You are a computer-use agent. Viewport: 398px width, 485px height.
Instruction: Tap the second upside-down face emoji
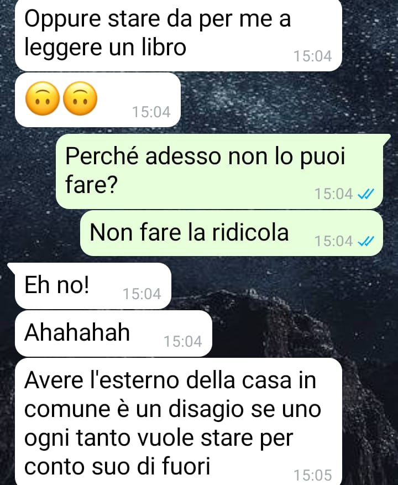click(x=80, y=98)
